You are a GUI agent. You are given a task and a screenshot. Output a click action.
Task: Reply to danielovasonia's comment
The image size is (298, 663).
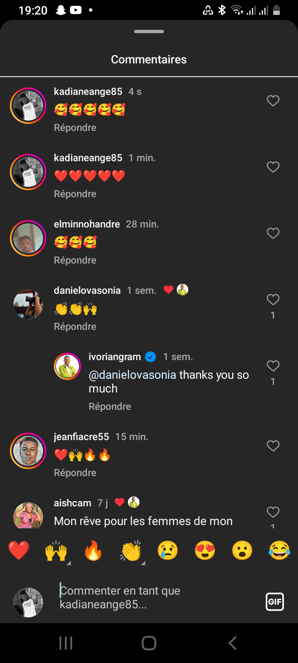75,327
